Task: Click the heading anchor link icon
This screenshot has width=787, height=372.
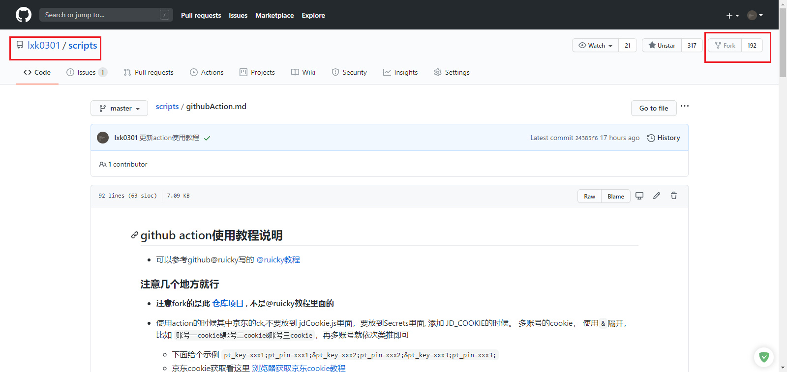Action: 134,235
